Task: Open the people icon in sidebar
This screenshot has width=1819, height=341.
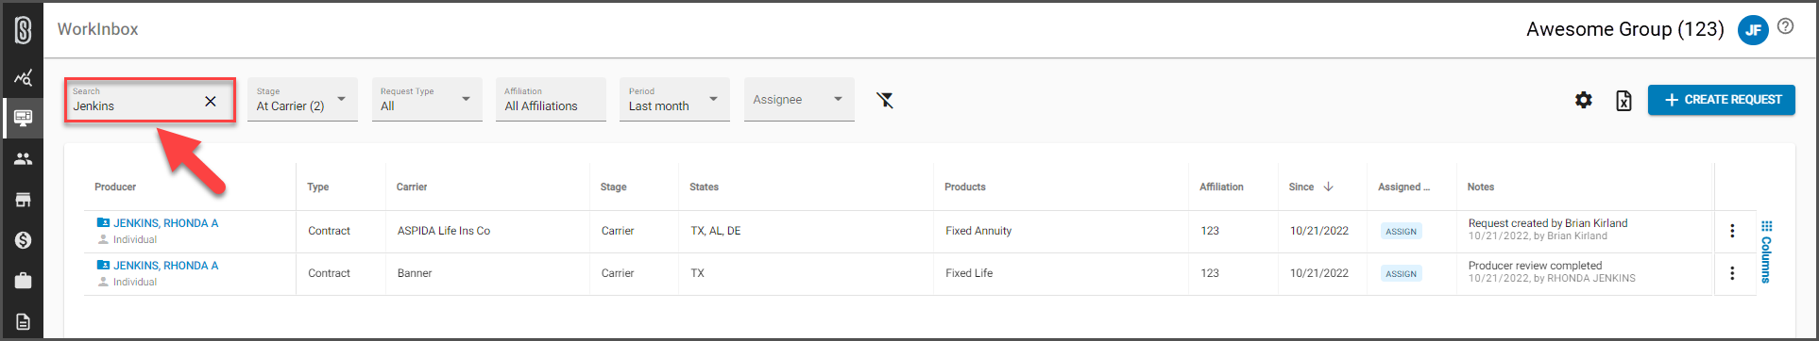Action: pos(23,159)
